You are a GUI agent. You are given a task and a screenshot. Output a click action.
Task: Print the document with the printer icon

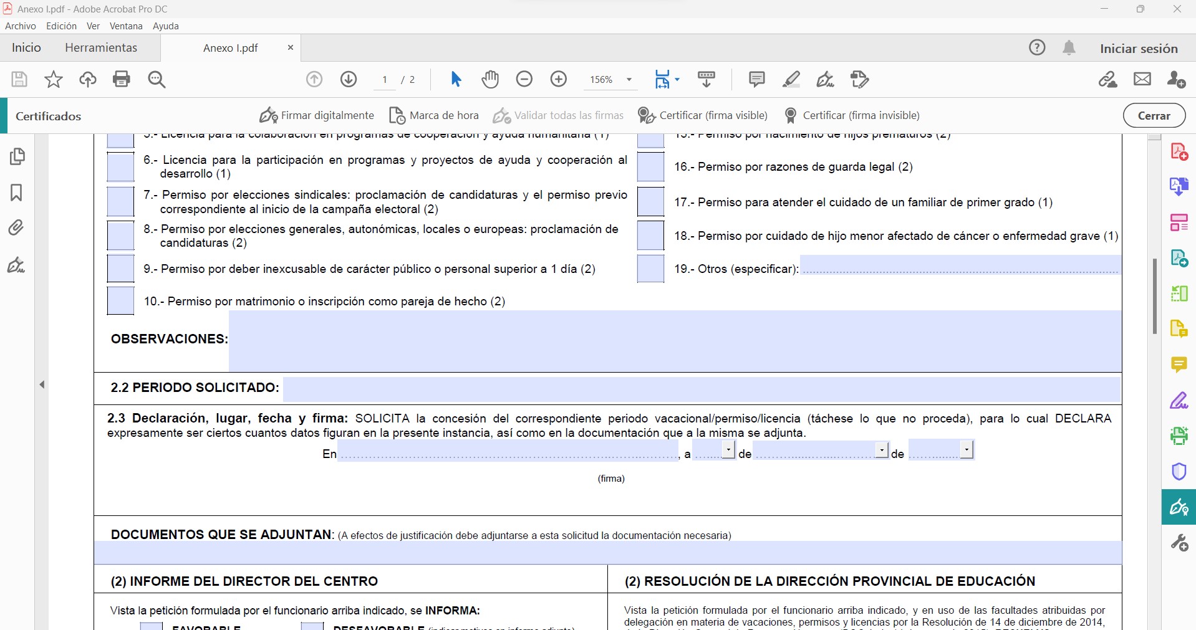[122, 79]
